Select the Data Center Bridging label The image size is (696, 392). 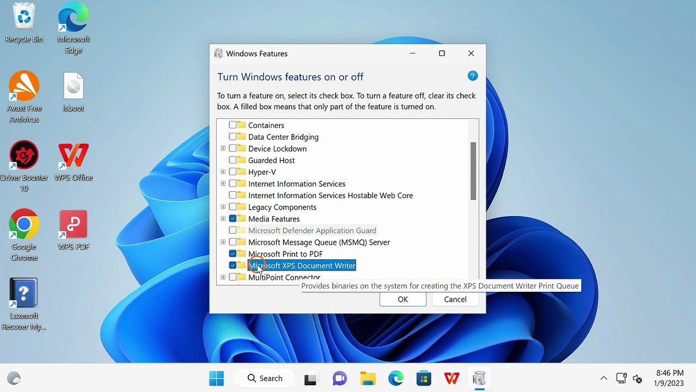click(283, 137)
